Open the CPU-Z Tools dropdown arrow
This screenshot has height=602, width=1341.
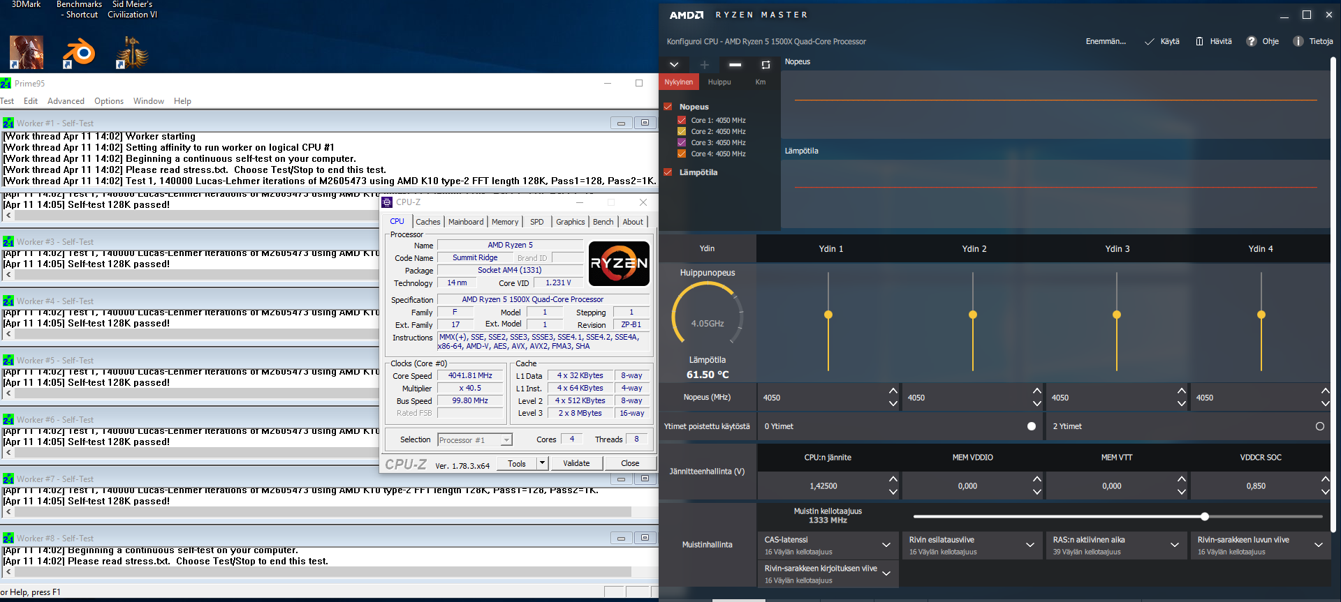pyautogui.click(x=541, y=463)
